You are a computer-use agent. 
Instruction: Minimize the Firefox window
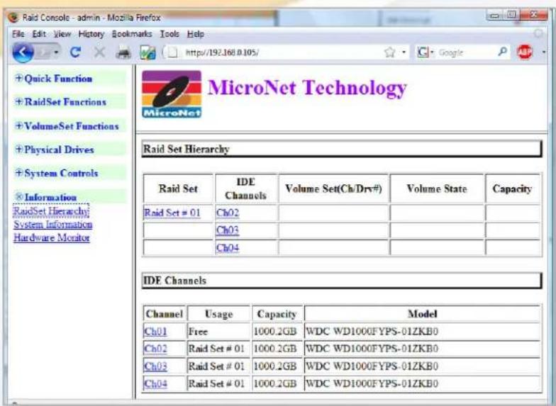click(x=494, y=16)
